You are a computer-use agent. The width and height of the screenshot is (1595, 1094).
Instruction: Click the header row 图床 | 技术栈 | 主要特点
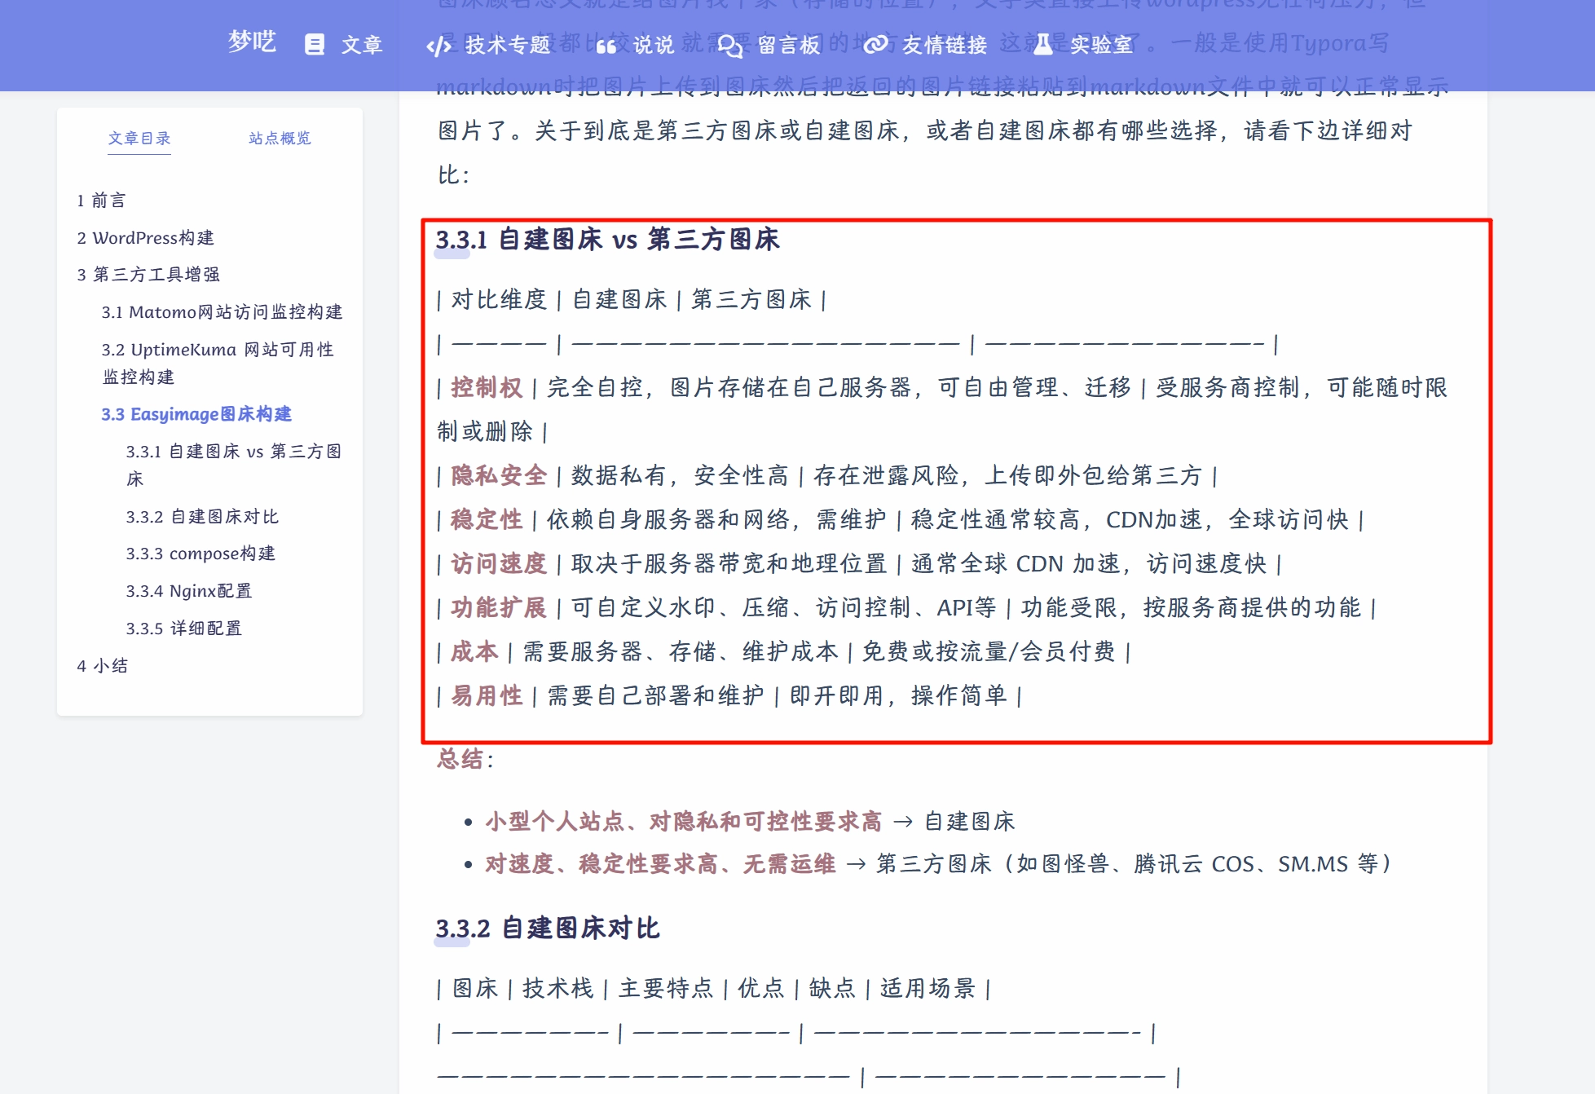click(x=713, y=989)
